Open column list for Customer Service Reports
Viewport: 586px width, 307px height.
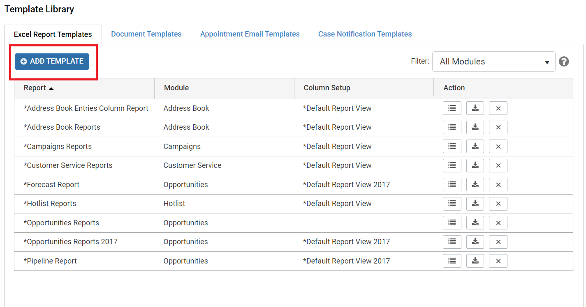pyautogui.click(x=452, y=165)
